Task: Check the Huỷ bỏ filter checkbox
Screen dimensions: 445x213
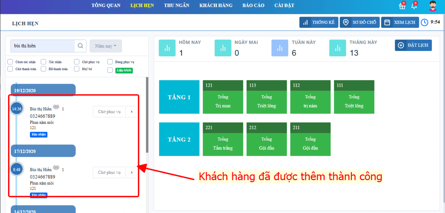Action: point(76,69)
